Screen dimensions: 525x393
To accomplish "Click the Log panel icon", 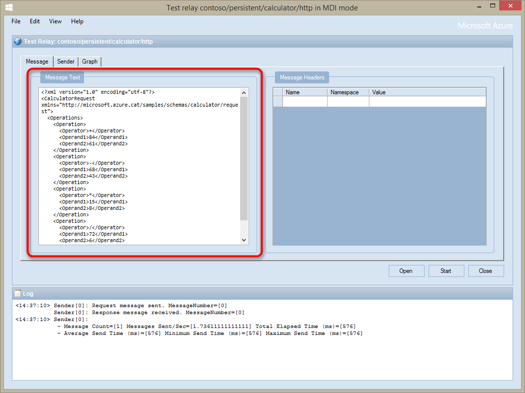I will tap(18, 293).
